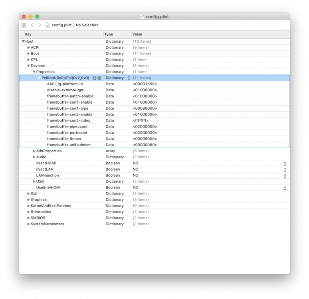Image resolution: width=309 pixels, height=299 pixels.
Task: Expand the KernelAndKextPatches dictionary
Action: pyautogui.click(x=29, y=206)
